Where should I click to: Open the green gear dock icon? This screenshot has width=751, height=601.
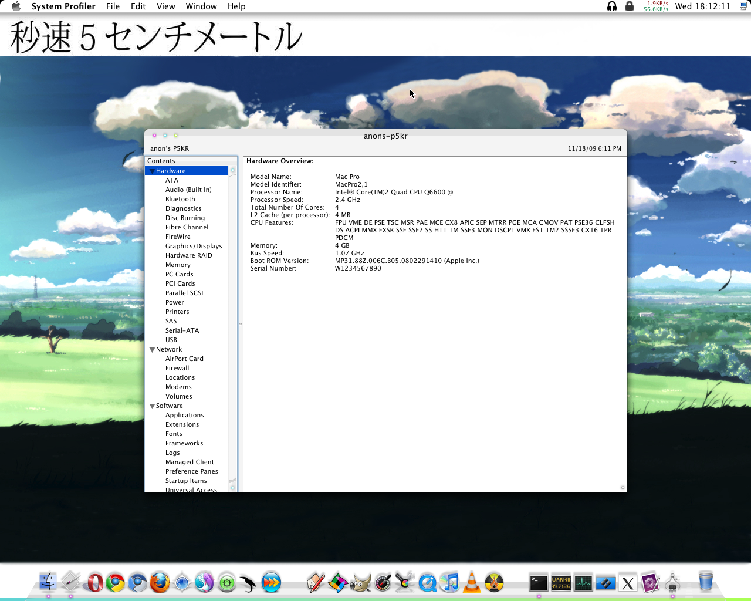click(x=226, y=582)
